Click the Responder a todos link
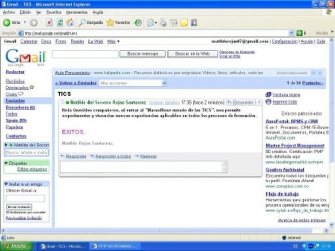 (113, 156)
